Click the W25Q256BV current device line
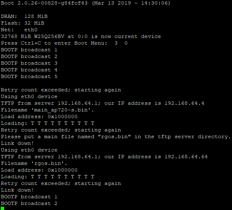Viewport: 232px width, 210px height. 81,36
